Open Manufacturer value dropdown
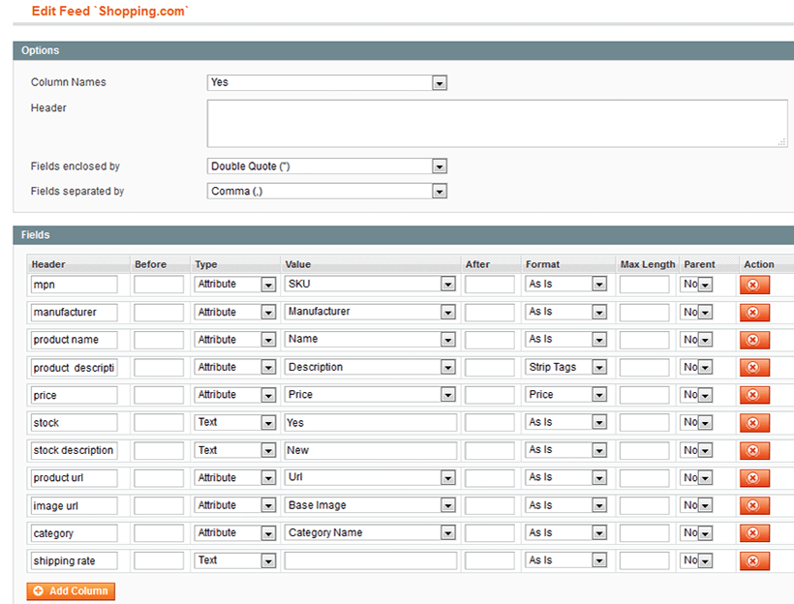The width and height of the screenshot is (794, 604). coord(370,312)
